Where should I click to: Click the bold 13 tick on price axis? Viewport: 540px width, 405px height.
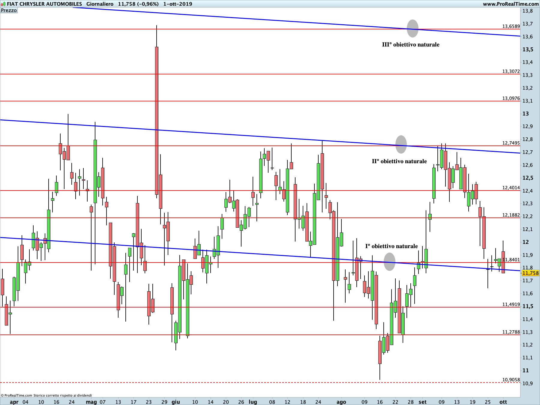[526, 114]
